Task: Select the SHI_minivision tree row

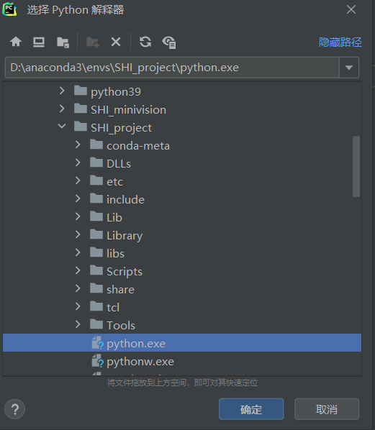Action: [x=182, y=110]
